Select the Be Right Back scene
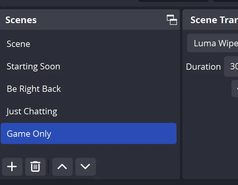 pos(34,89)
